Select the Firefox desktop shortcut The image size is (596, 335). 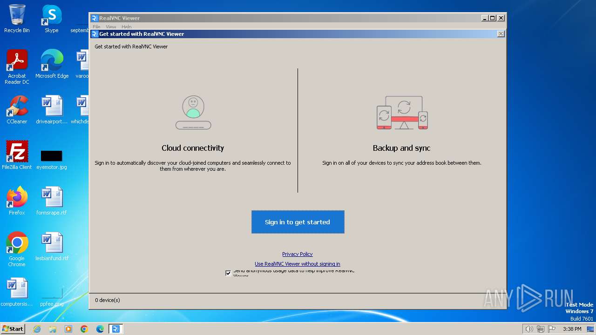pos(17,201)
